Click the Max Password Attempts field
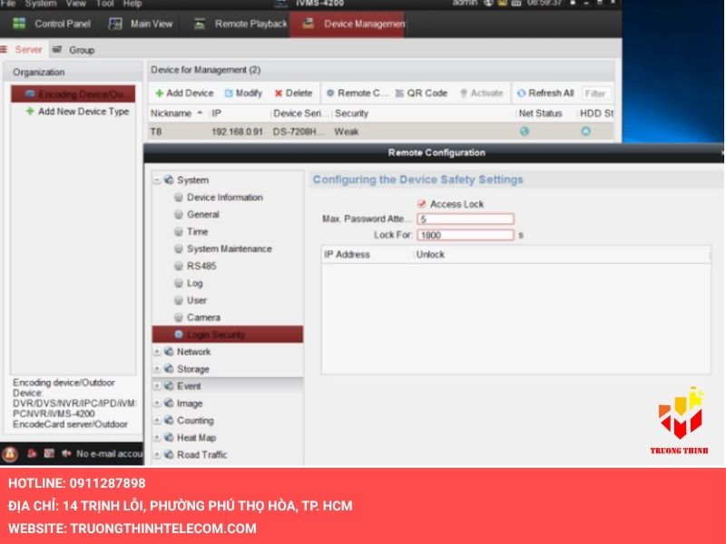Image resolution: width=726 pixels, height=544 pixels. click(x=466, y=219)
